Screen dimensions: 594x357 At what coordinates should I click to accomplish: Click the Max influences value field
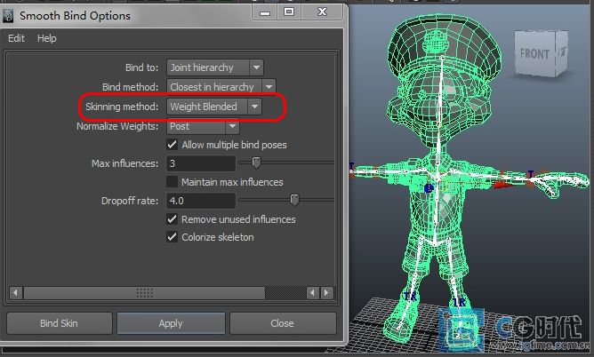pyautogui.click(x=201, y=163)
